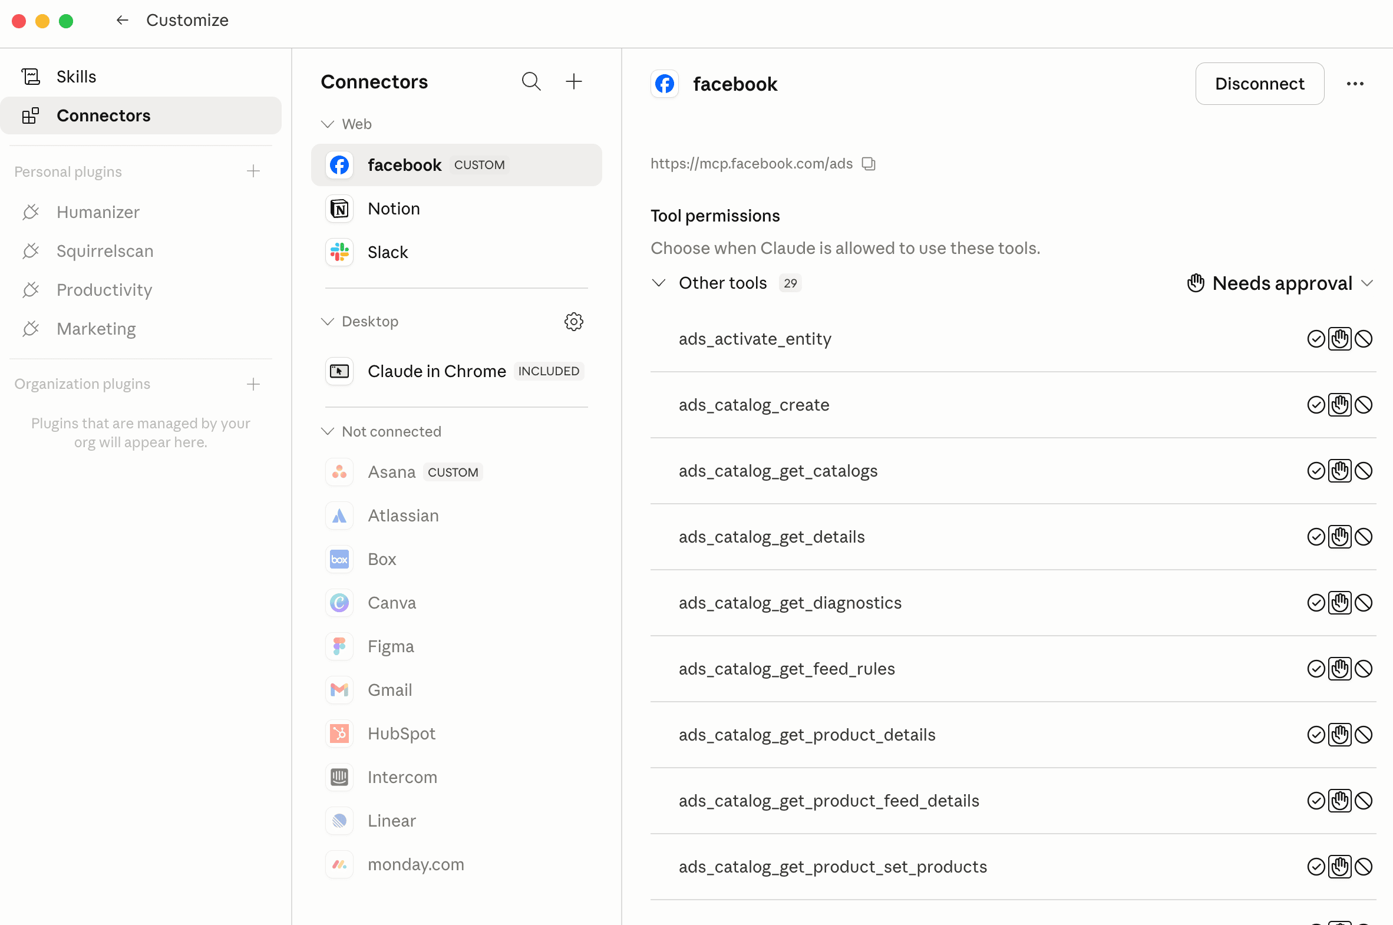The width and height of the screenshot is (1393, 925).
Task: Add a new connector with plus icon
Action: 573,81
